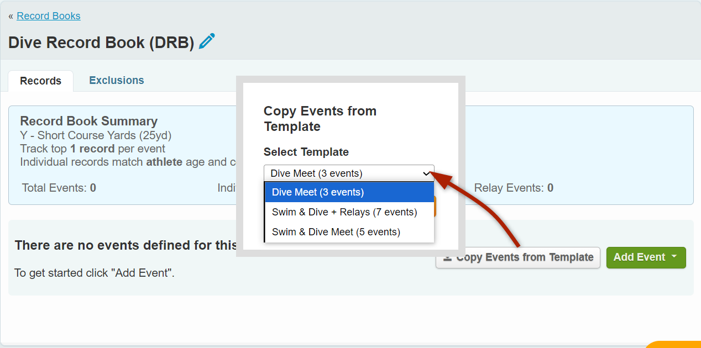Screen dimensions: 701x348
Task: Navigate back via the Record Books link
Action: [49, 15]
